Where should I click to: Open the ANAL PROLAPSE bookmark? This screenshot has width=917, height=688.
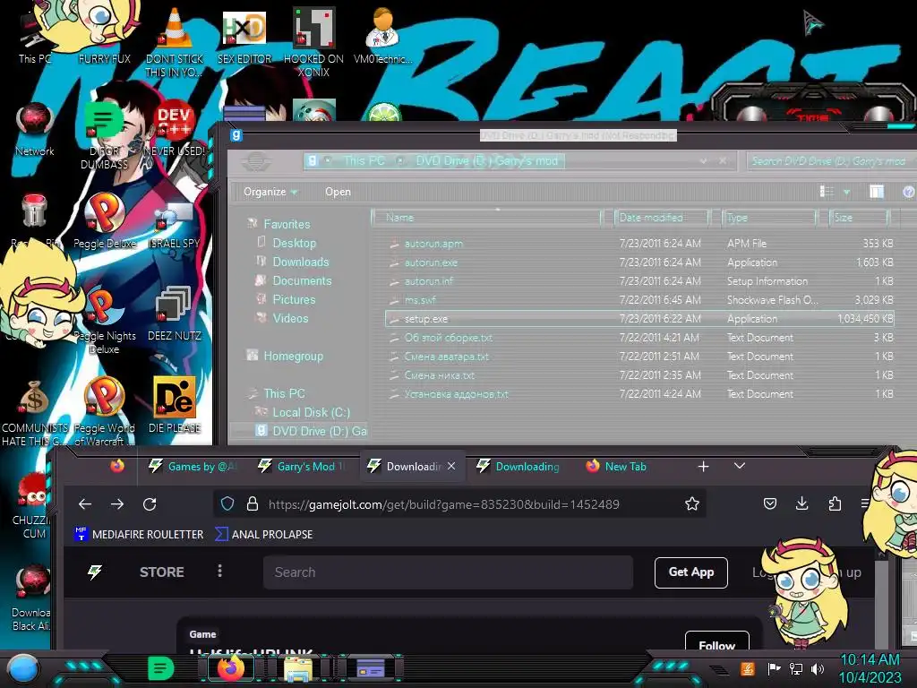[x=264, y=534]
